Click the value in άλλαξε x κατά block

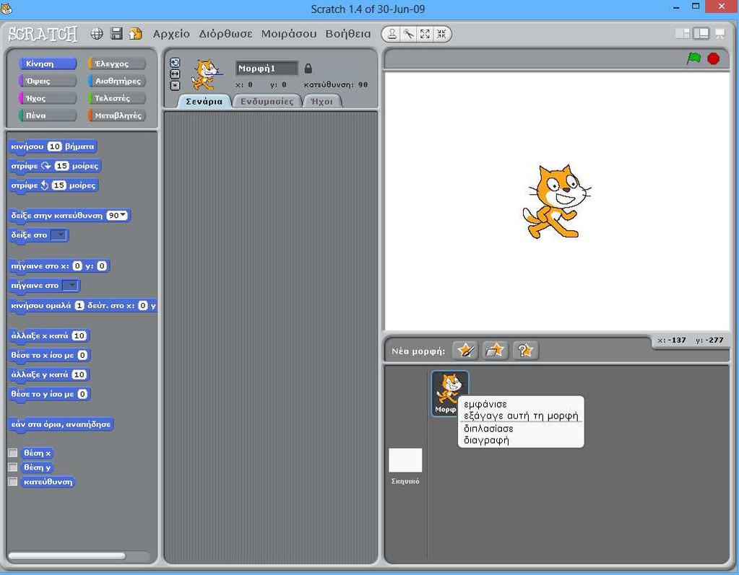click(79, 335)
